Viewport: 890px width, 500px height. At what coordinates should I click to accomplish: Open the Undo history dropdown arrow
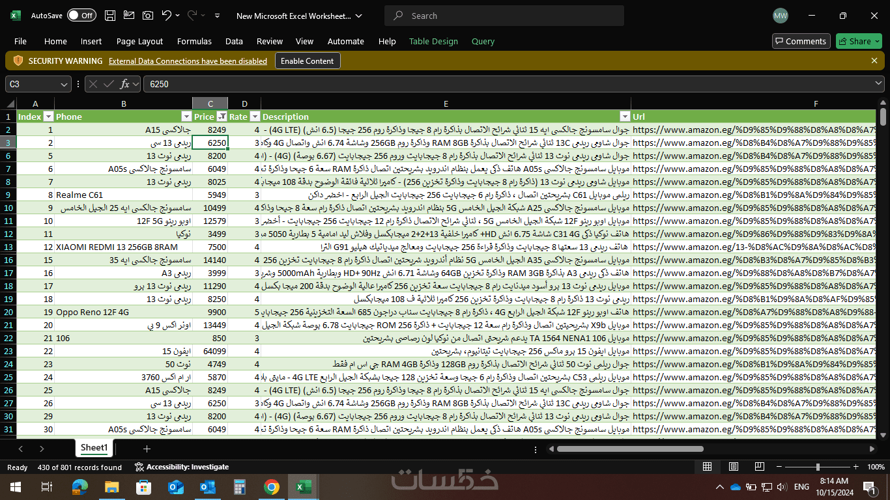pyautogui.click(x=179, y=16)
